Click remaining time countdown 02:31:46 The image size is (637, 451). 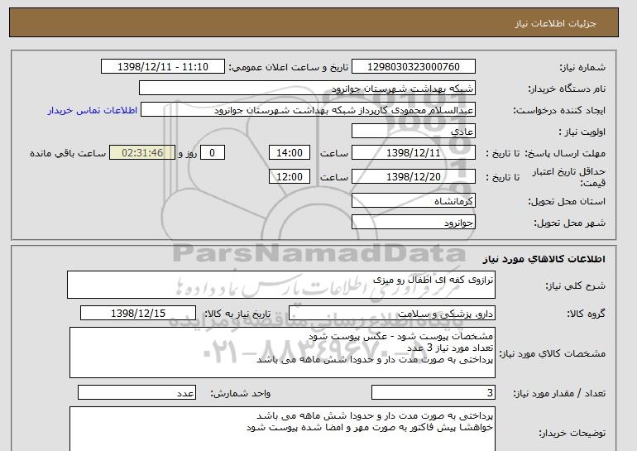[142, 153]
